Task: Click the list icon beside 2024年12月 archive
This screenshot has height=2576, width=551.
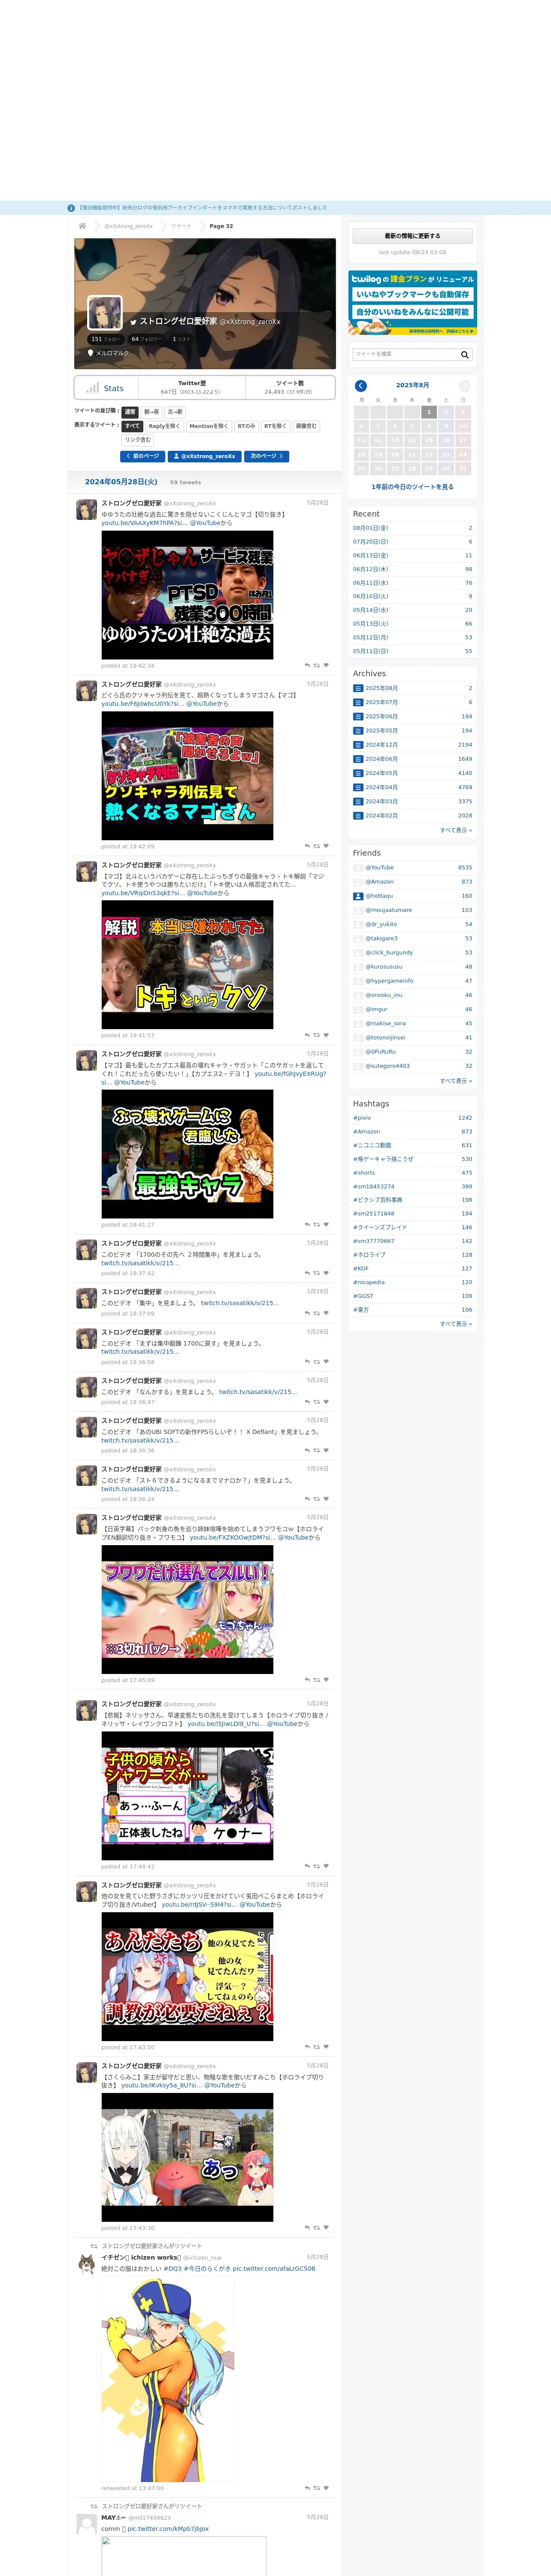Action: click(x=358, y=744)
